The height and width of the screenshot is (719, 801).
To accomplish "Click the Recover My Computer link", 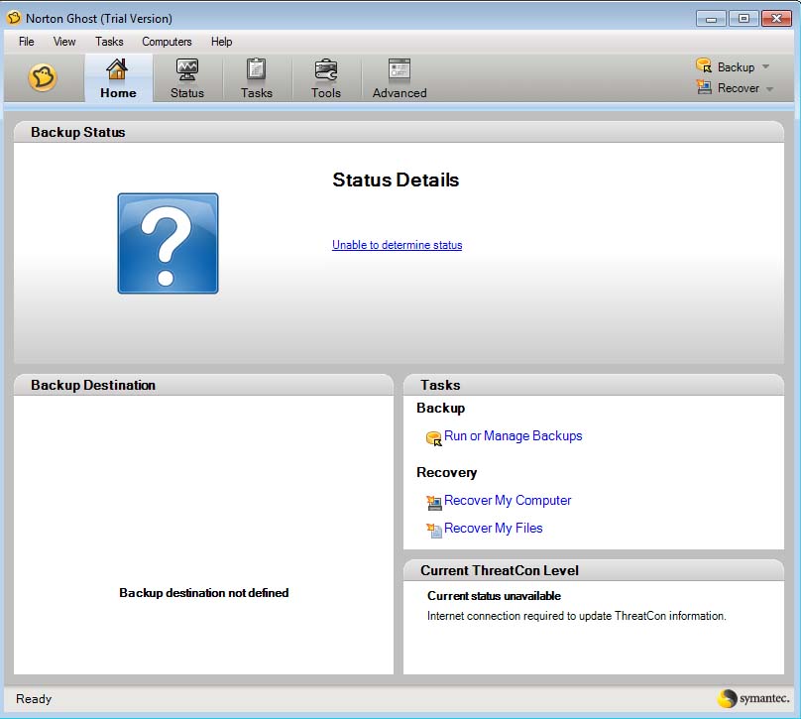I will point(508,500).
